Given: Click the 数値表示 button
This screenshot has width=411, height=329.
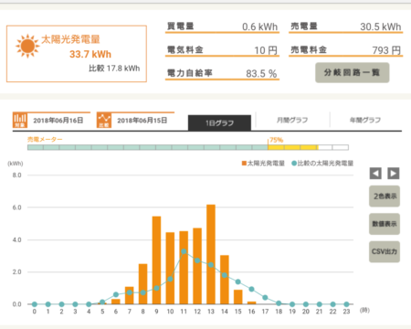Looking at the screenshot, I should [385, 224].
